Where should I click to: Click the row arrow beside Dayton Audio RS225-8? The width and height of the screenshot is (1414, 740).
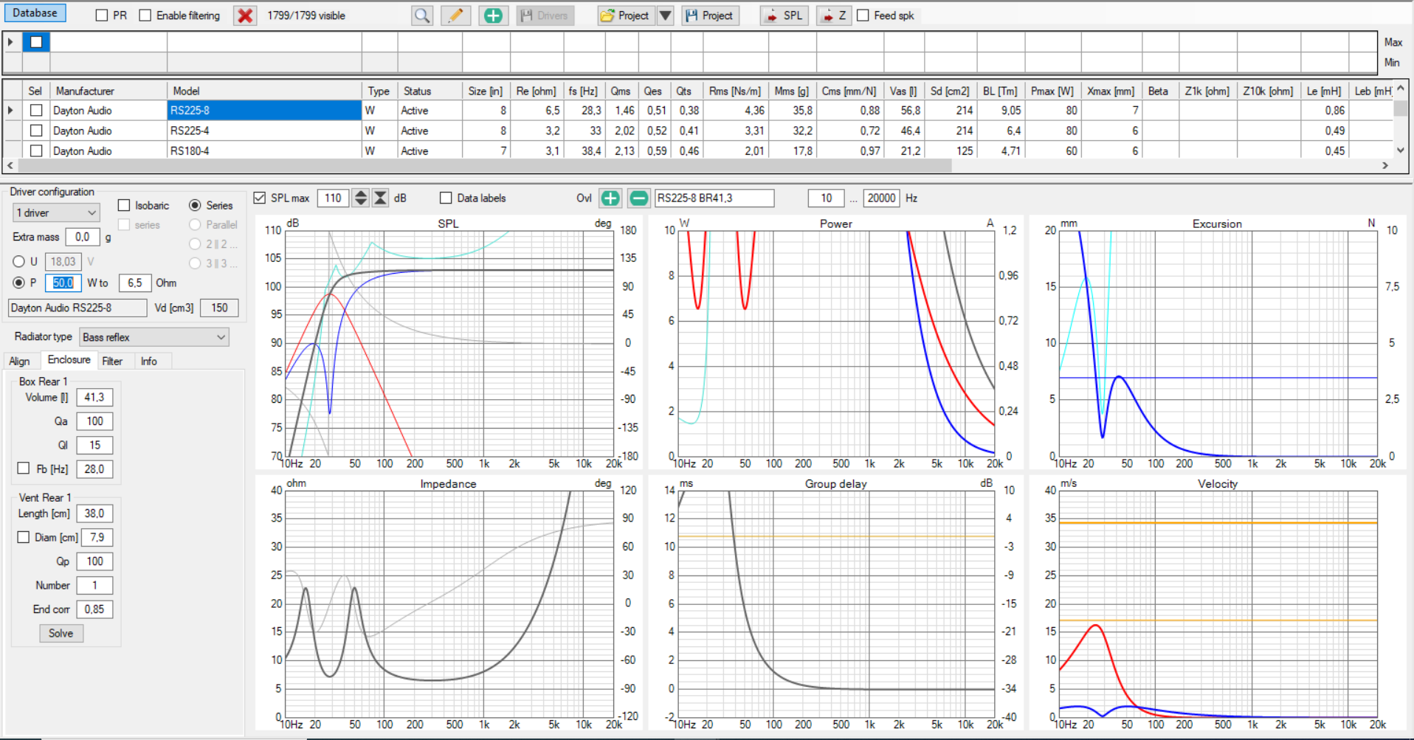pos(10,111)
